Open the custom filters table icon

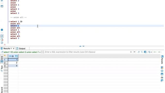tap(145, 52)
